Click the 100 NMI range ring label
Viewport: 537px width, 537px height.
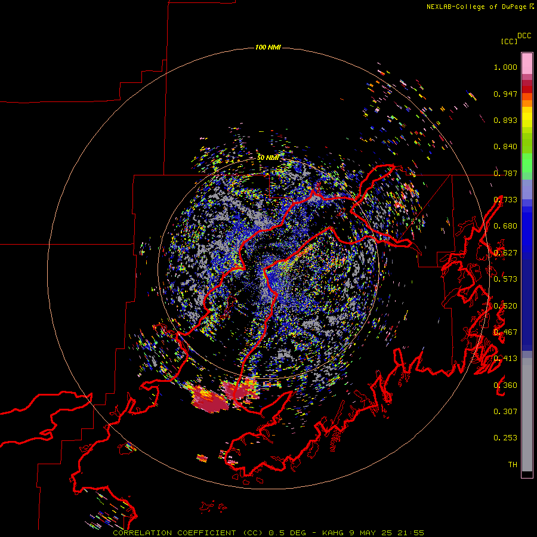[268, 47]
